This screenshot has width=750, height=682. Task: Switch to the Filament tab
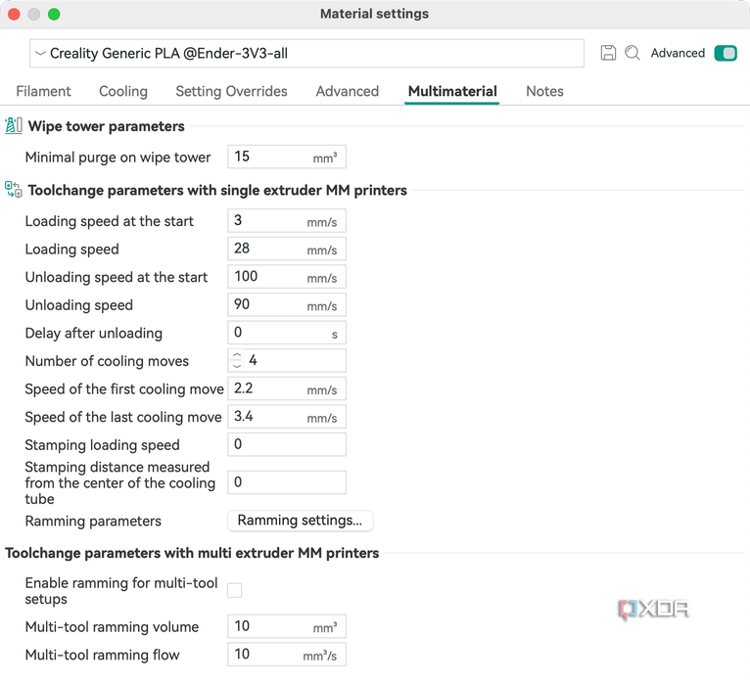point(43,91)
